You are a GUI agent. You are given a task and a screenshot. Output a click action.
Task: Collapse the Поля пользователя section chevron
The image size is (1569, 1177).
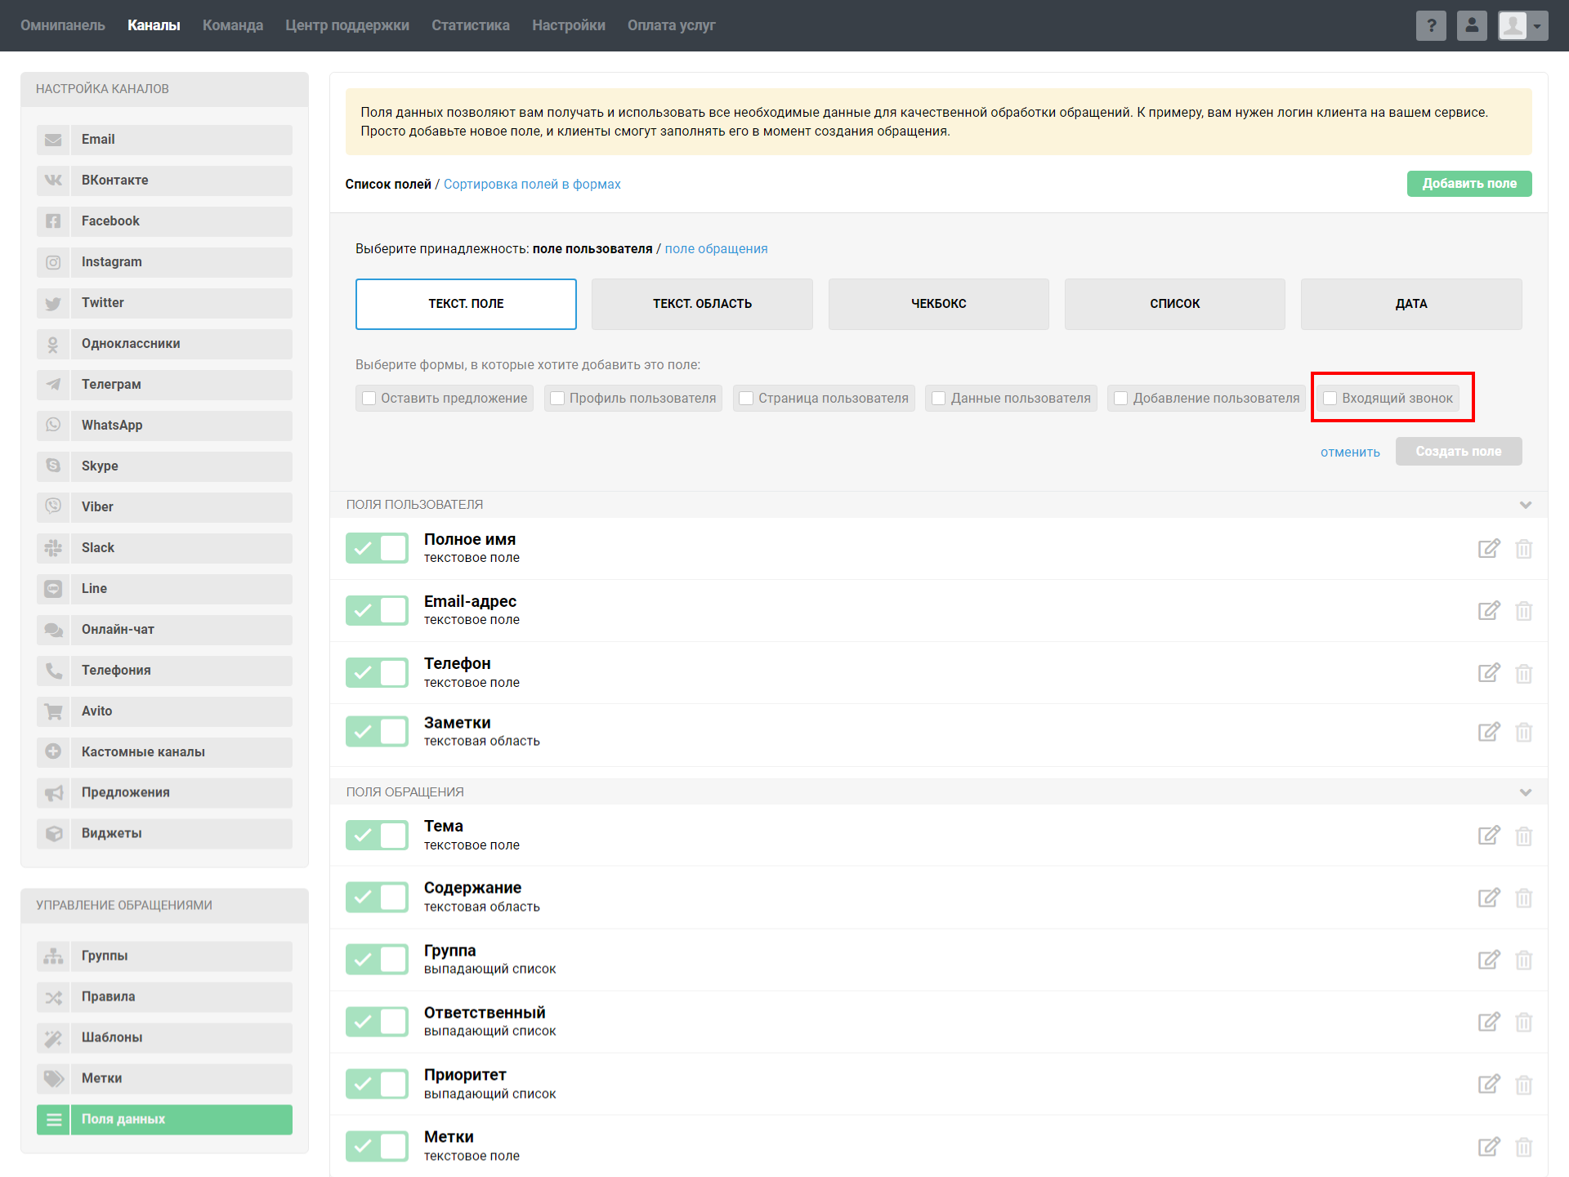point(1525,505)
